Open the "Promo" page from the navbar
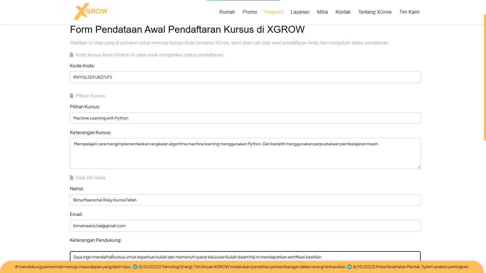Viewport: 486px width, 273px height. [249, 12]
